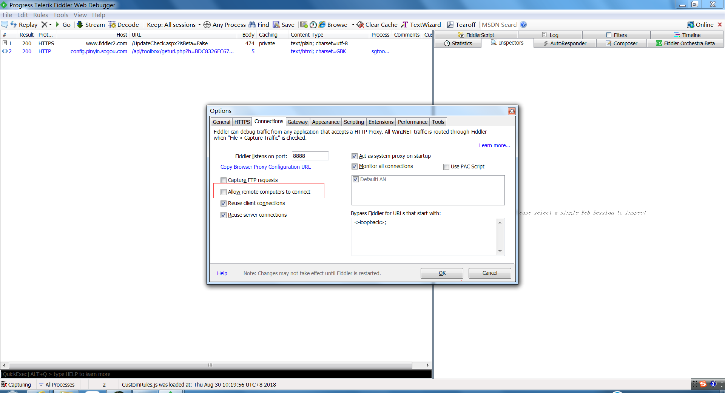
Task: Toggle the Decode toolbar button
Action: coord(124,25)
